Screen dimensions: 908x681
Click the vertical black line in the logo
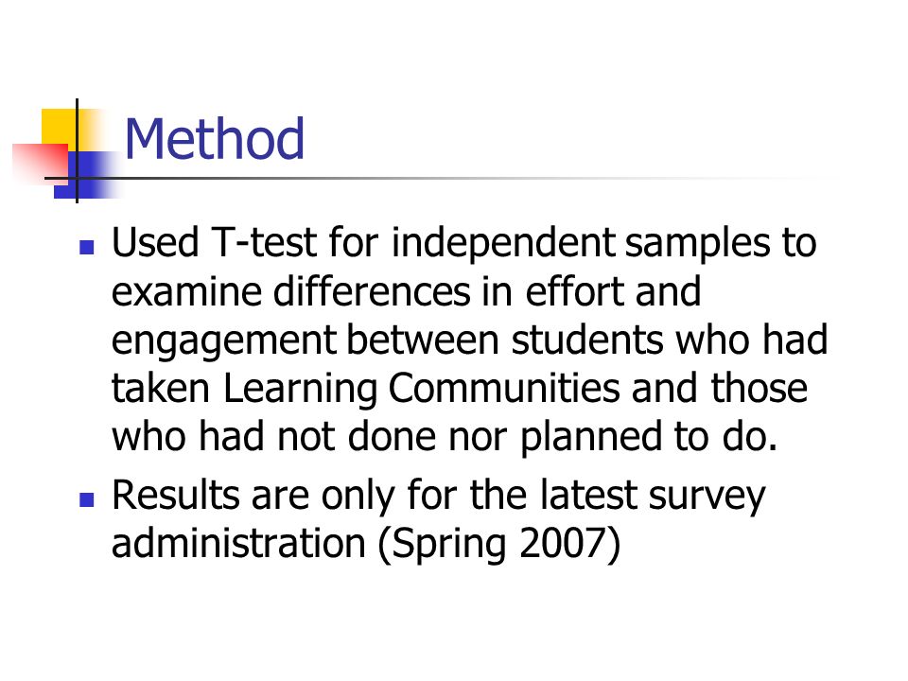[x=77, y=150]
